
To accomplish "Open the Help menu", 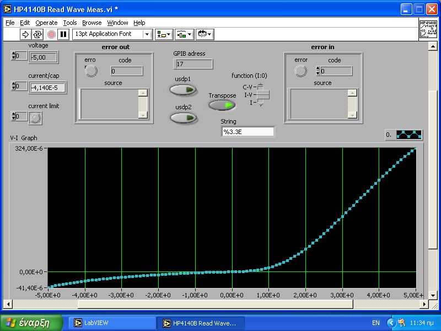I will tap(139, 23).
